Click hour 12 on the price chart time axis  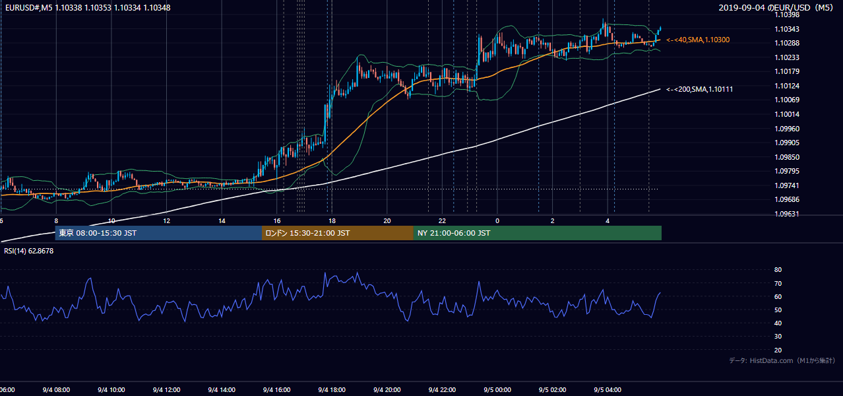coord(167,221)
